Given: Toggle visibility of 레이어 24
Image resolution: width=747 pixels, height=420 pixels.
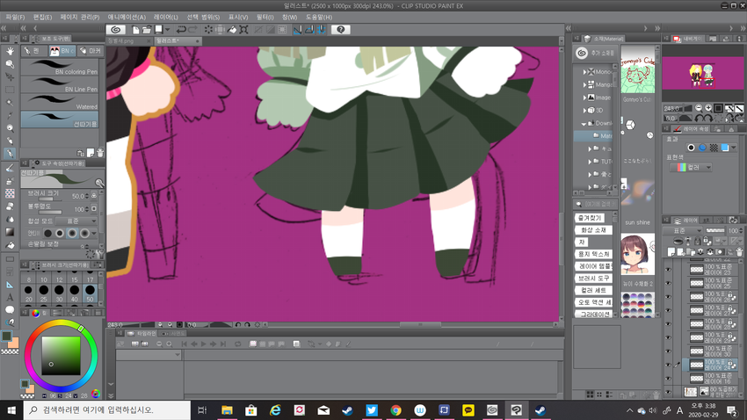Looking at the screenshot, I should coord(668,365).
